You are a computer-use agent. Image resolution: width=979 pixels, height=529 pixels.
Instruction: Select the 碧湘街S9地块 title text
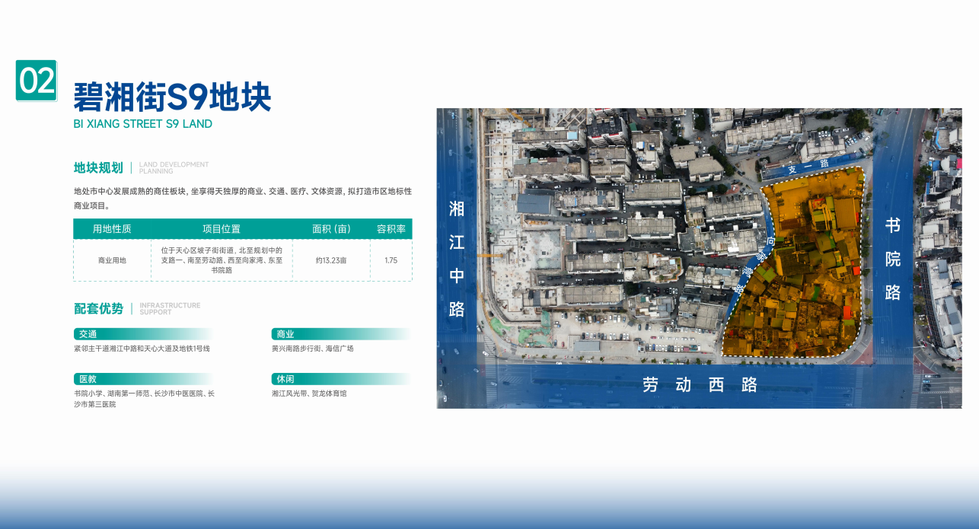point(172,98)
